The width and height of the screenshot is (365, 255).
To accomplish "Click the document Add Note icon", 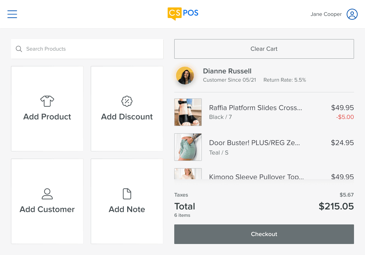I will pyautogui.click(x=127, y=194).
